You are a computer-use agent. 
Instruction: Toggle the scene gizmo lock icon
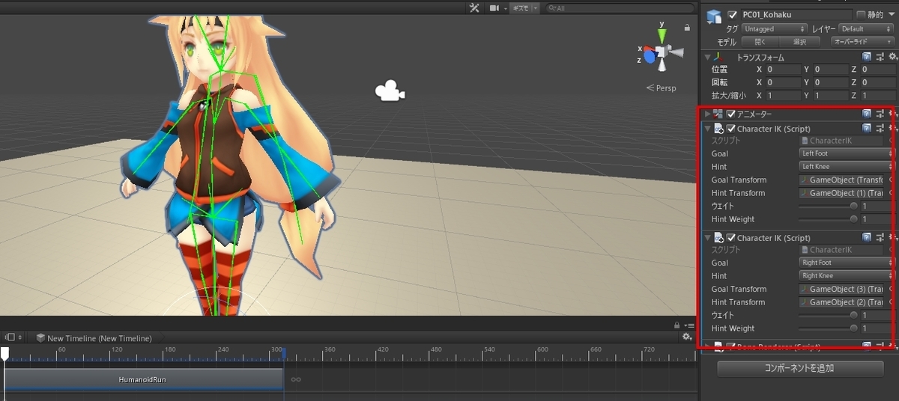click(687, 27)
